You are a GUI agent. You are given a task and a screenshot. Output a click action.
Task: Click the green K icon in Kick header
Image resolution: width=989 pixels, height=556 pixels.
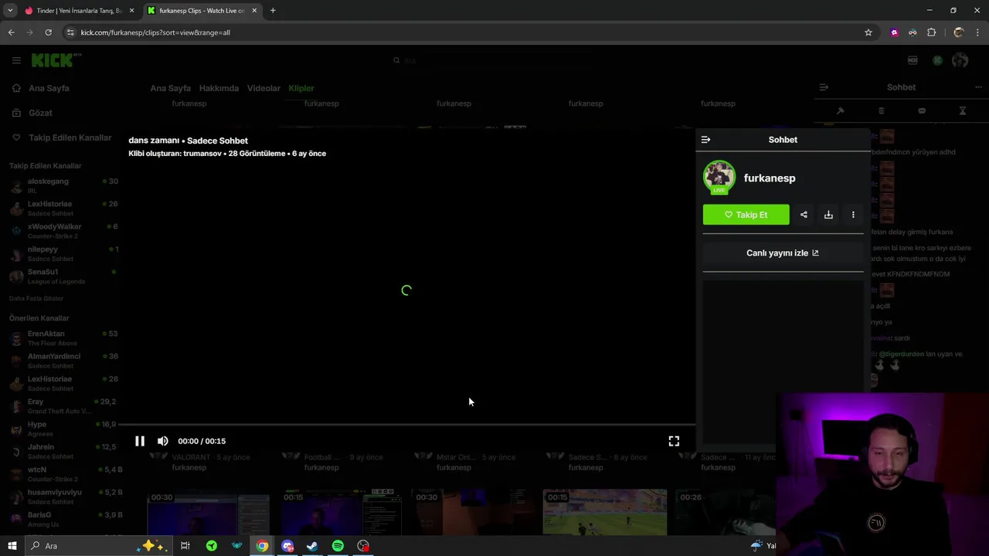click(937, 60)
